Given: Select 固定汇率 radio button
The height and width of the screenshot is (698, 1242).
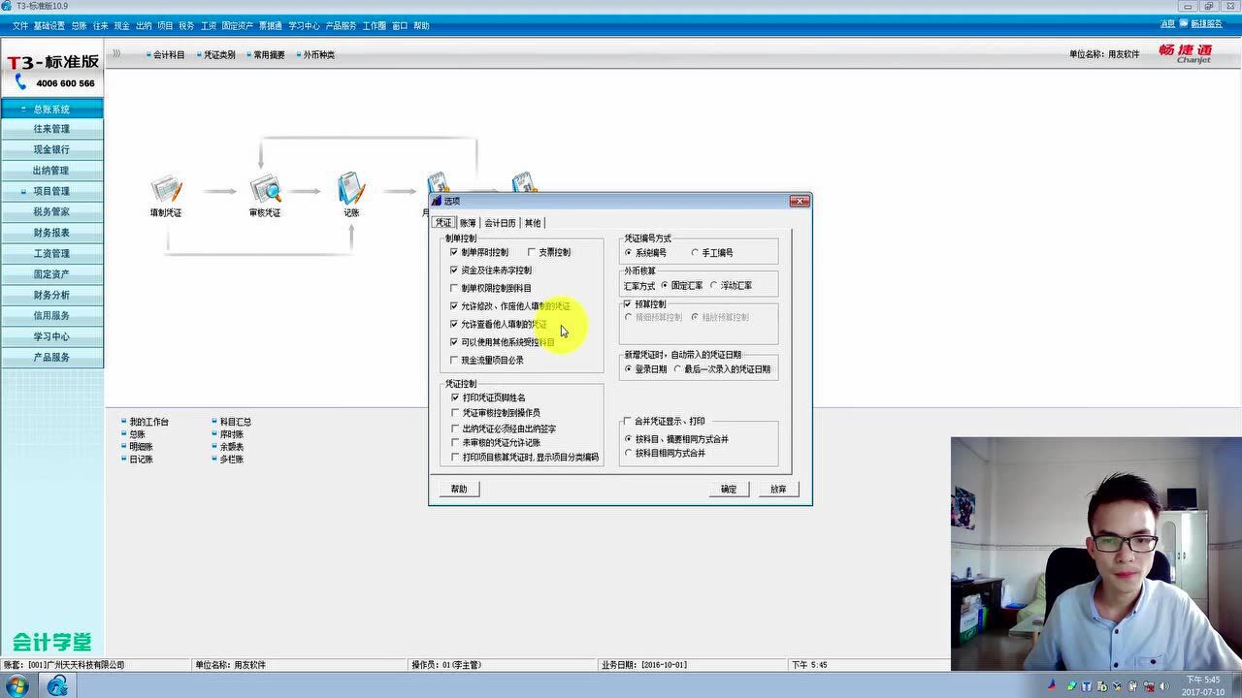Looking at the screenshot, I should pos(665,286).
